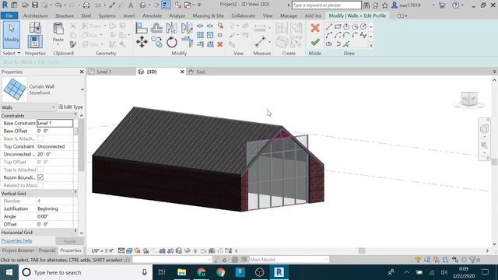Select the Mirror Draw Axis tool
Viewport: 498px width, 280px height.
point(187,28)
